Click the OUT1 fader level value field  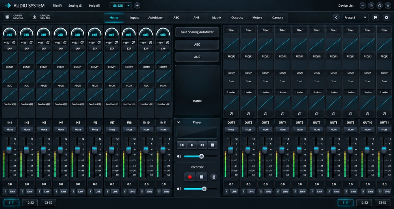tap(231, 184)
